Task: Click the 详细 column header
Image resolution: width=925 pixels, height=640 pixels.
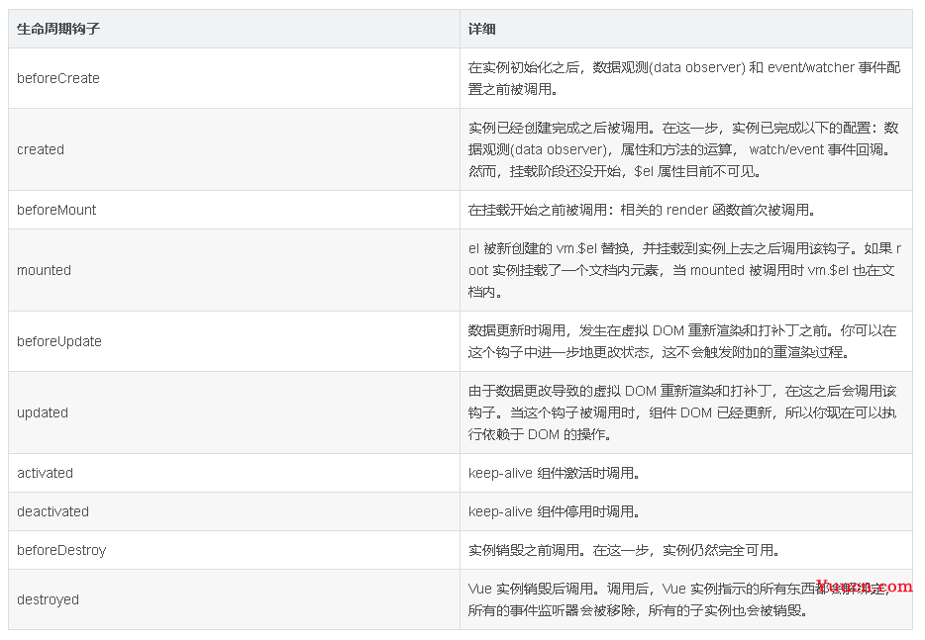Action: pyautogui.click(x=482, y=29)
